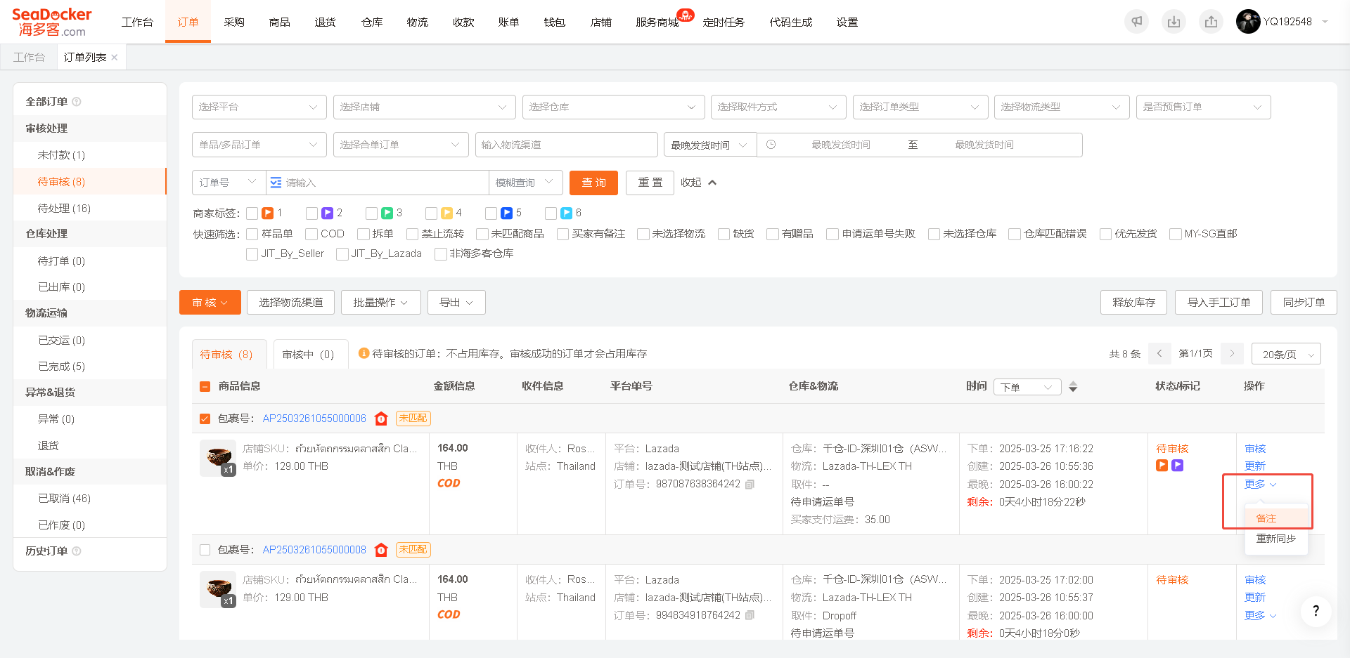The height and width of the screenshot is (658, 1350).
Task: Toggle the JIT_By_Seller checkbox
Action: tap(252, 254)
